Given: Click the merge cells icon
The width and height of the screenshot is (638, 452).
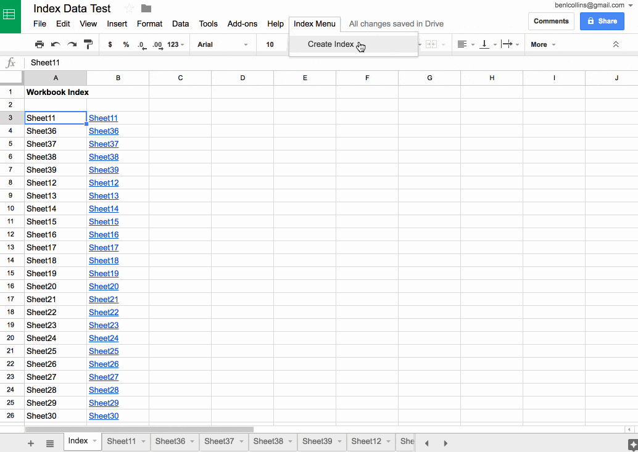Looking at the screenshot, I should tap(431, 44).
